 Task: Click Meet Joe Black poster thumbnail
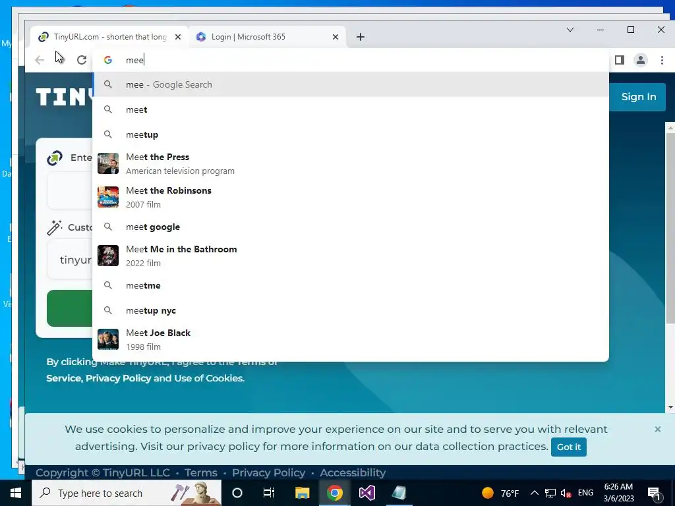[108, 339]
